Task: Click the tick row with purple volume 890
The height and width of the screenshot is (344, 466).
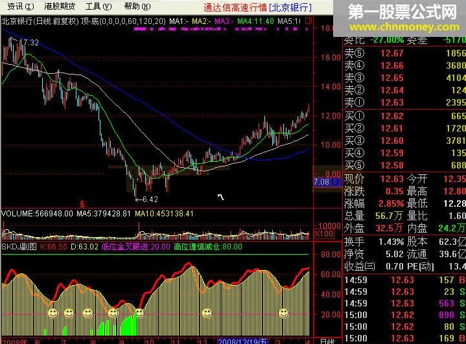Action: (405, 315)
